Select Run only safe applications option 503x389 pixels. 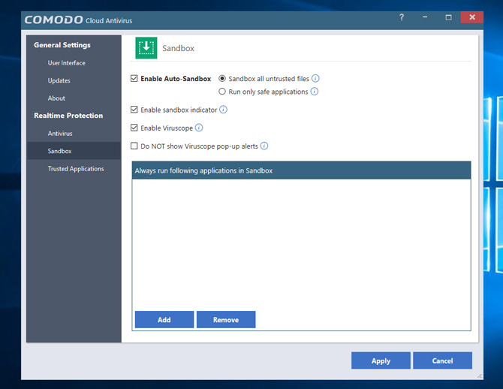coord(222,92)
